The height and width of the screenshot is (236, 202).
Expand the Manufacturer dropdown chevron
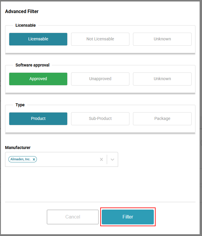pyautogui.click(x=112, y=159)
